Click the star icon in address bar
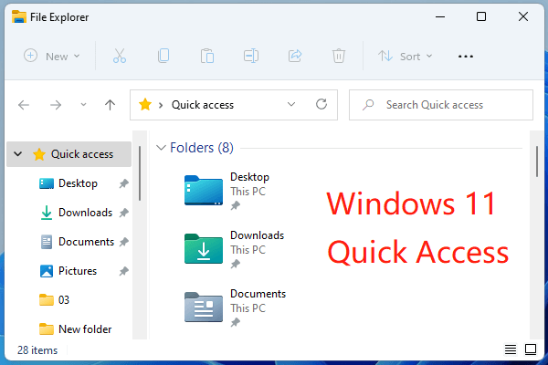 (x=144, y=104)
